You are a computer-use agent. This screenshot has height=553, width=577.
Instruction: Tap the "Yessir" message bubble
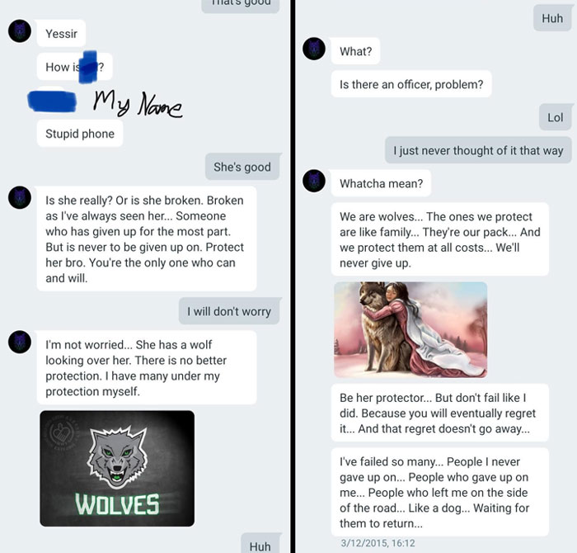pos(62,34)
